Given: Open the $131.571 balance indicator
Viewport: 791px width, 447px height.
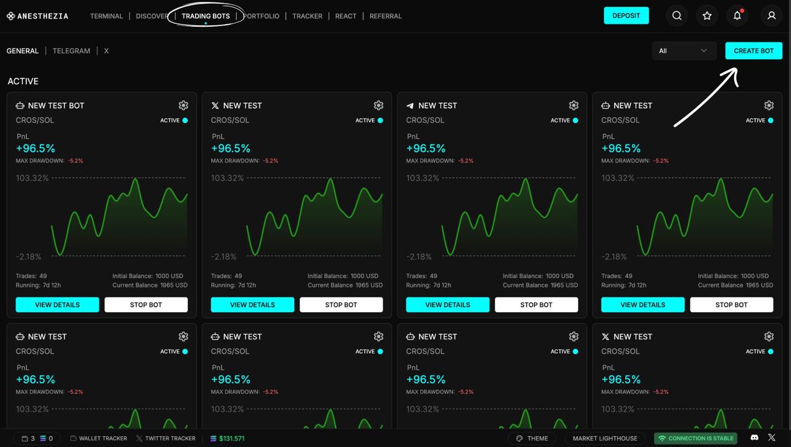Looking at the screenshot, I should tap(227, 438).
